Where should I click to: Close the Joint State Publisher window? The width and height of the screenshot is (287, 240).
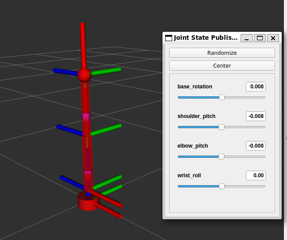pyautogui.click(x=273, y=38)
